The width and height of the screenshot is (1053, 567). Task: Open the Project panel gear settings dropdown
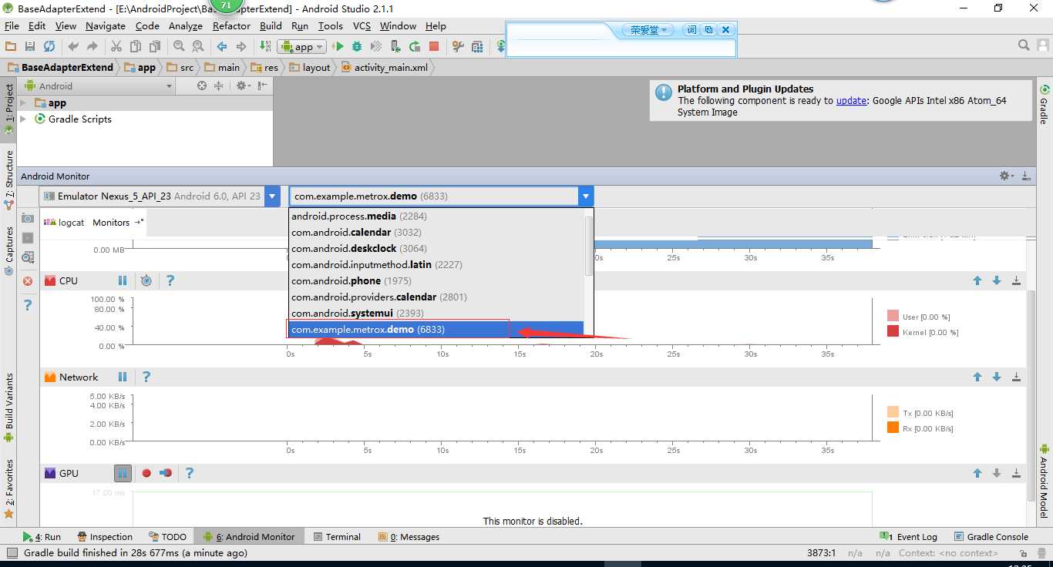243,86
